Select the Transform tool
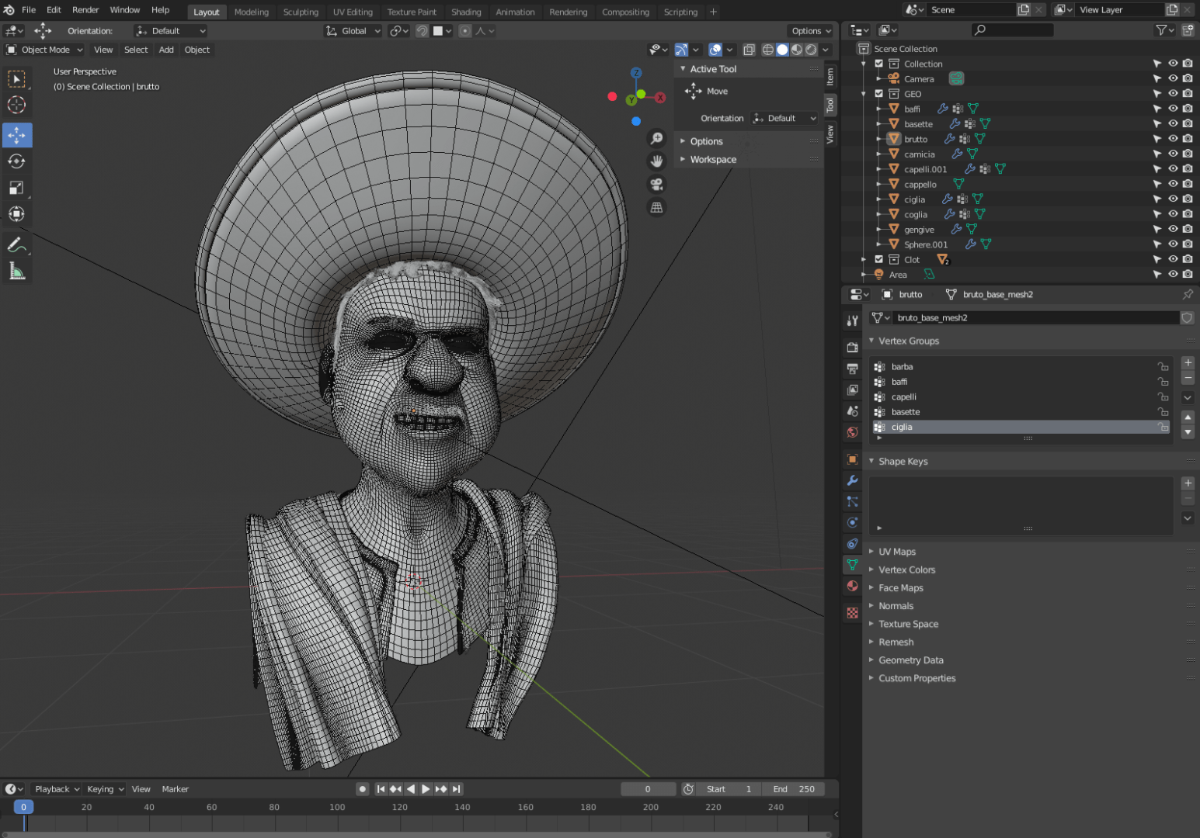 click(x=16, y=214)
